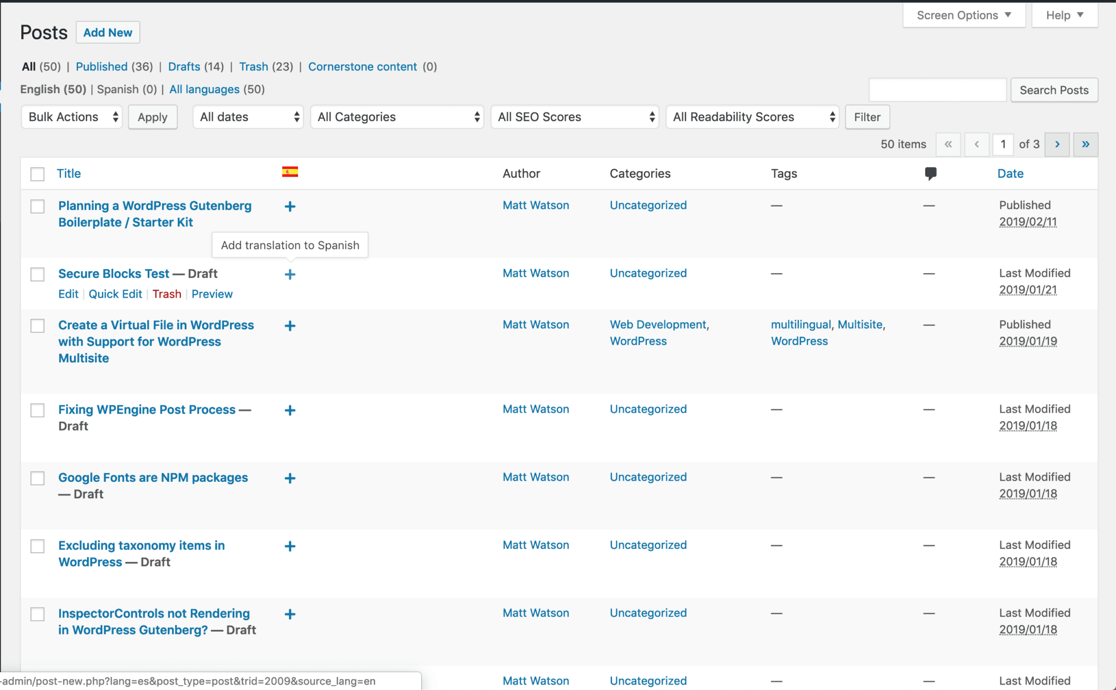Expand the Help panel
The image size is (1116, 690).
(1064, 15)
